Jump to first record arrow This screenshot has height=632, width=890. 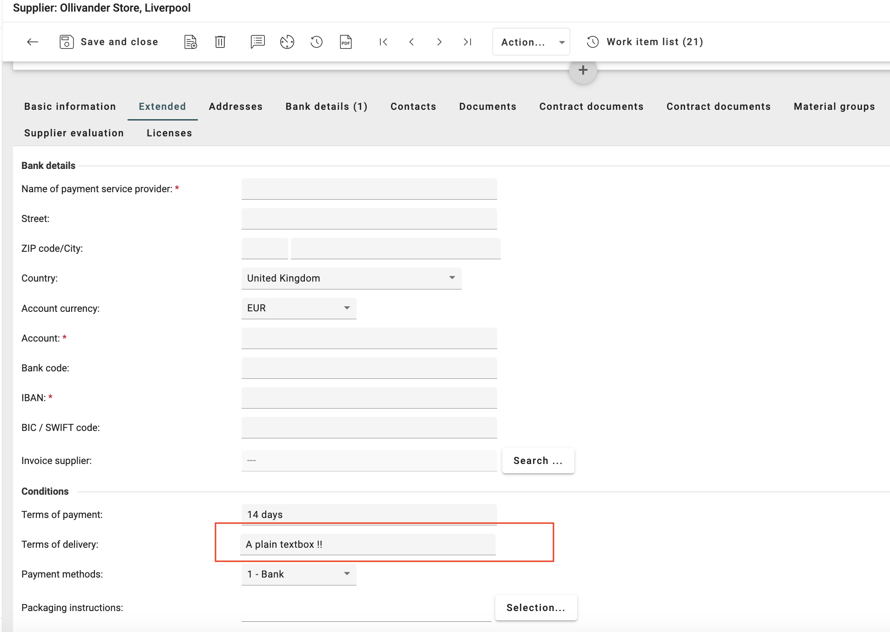click(x=383, y=42)
